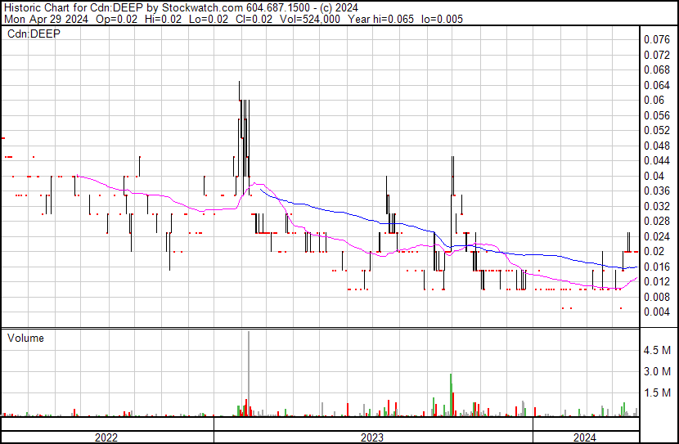Click the 0.016 price axis label

pyautogui.click(x=657, y=267)
